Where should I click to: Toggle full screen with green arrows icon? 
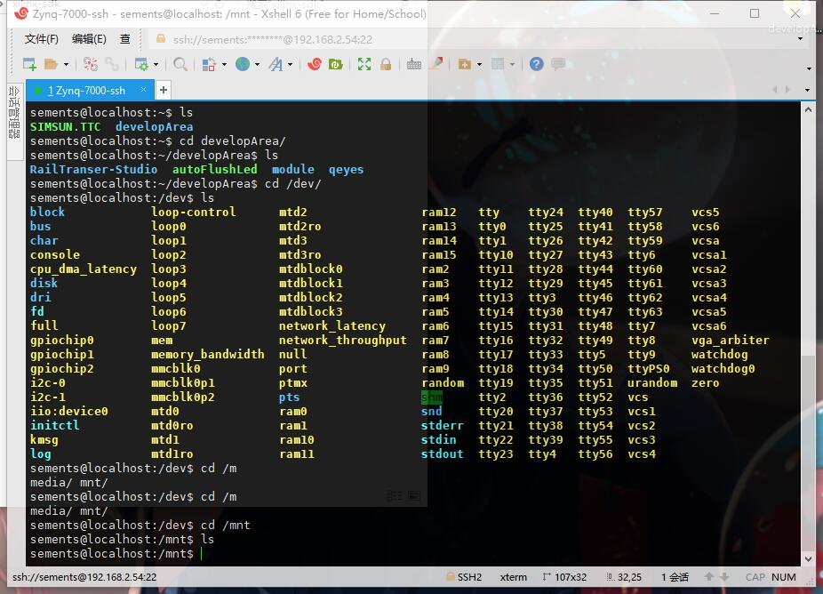pyautogui.click(x=364, y=64)
